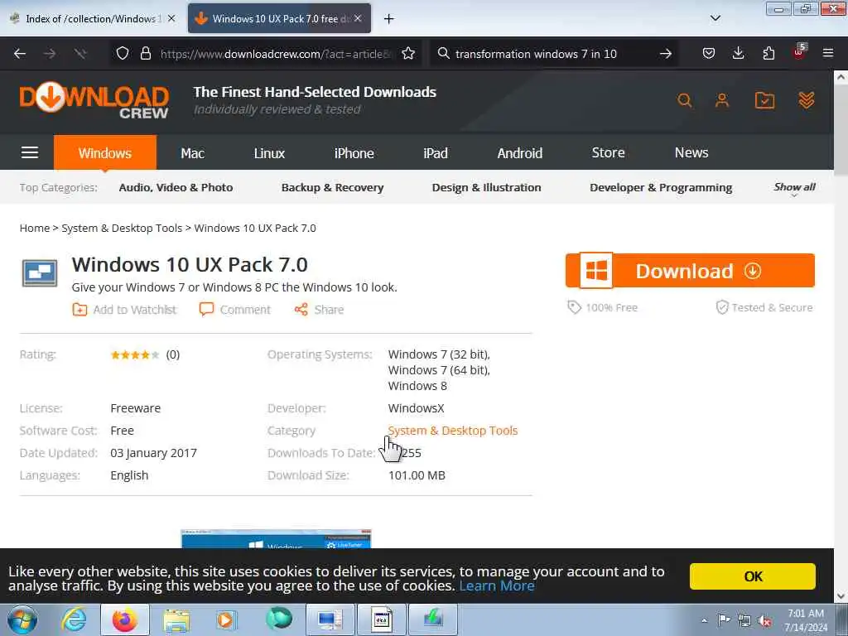Click Add to Watchlist
Viewport: 848px width, 636px height.
(124, 310)
